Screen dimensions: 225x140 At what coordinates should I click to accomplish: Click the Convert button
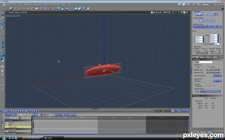coord(217,75)
